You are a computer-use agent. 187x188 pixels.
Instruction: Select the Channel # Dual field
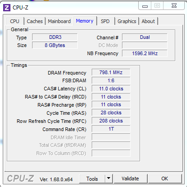[x=145, y=37]
